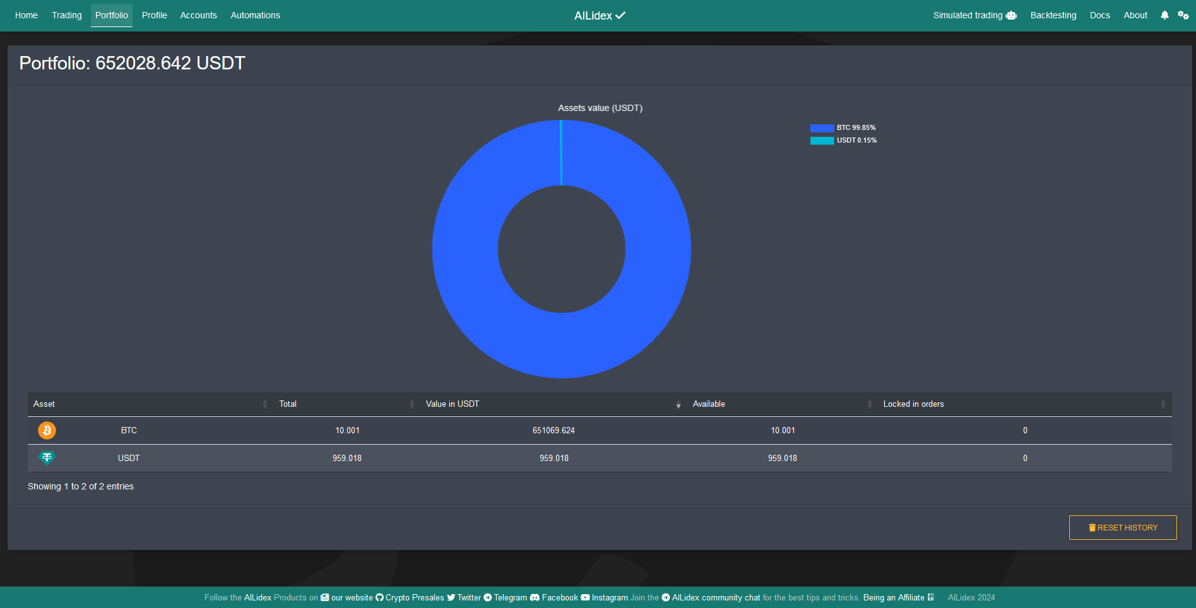Toggle the USDT legend entry on the chart
The height and width of the screenshot is (608, 1196).
point(843,140)
